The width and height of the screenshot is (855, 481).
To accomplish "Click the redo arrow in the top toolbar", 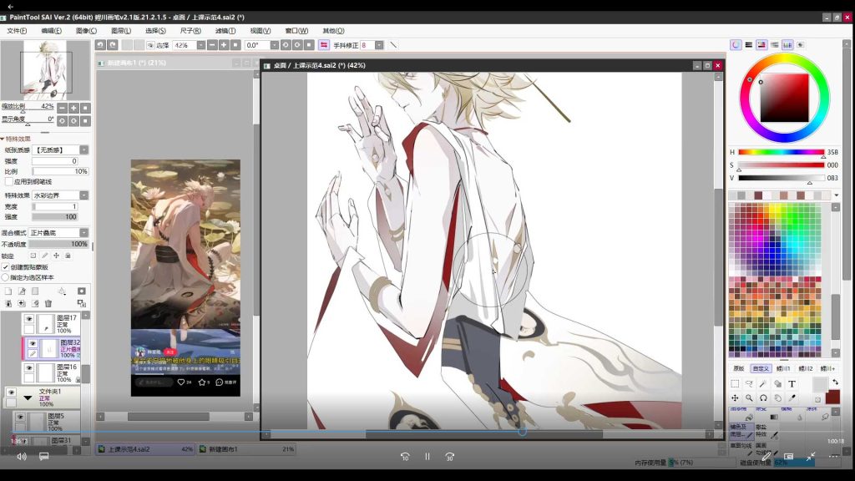I will tap(113, 45).
